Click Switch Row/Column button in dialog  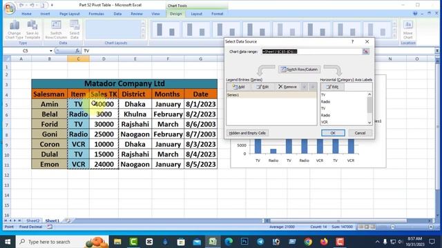tap(299, 70)
